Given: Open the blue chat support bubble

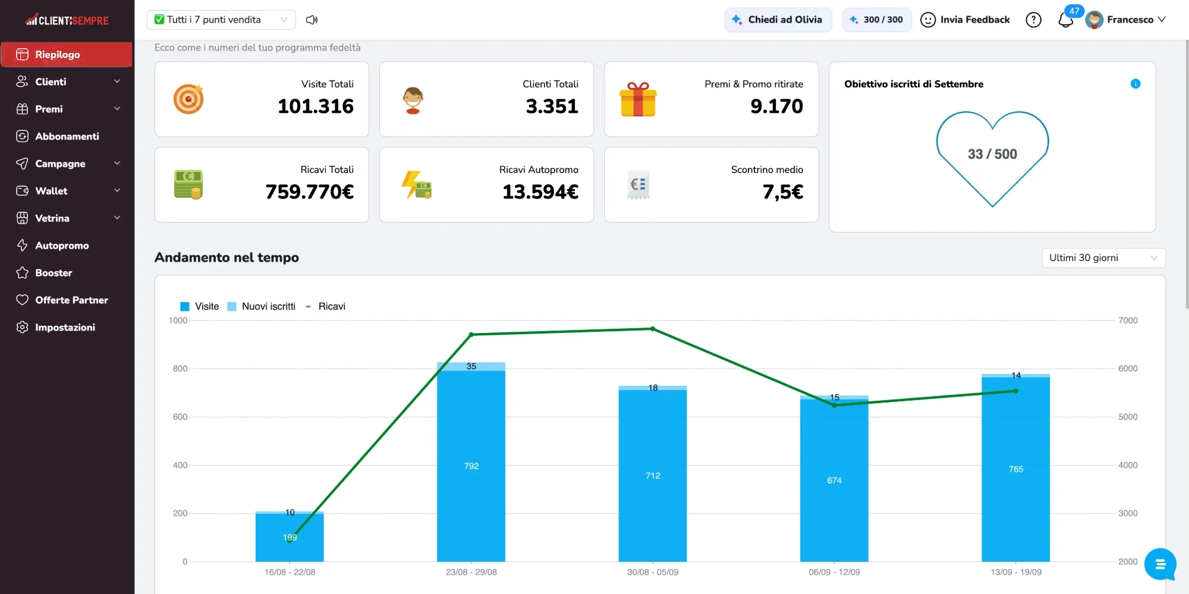Looking at the screenshot, I should 1160,564.
